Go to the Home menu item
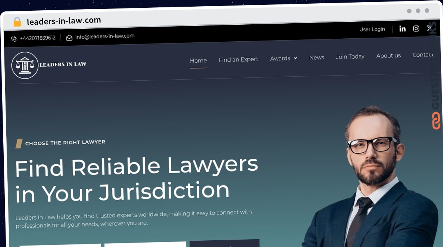This screenshot has height=247, width=443. [x=198, y=60]
